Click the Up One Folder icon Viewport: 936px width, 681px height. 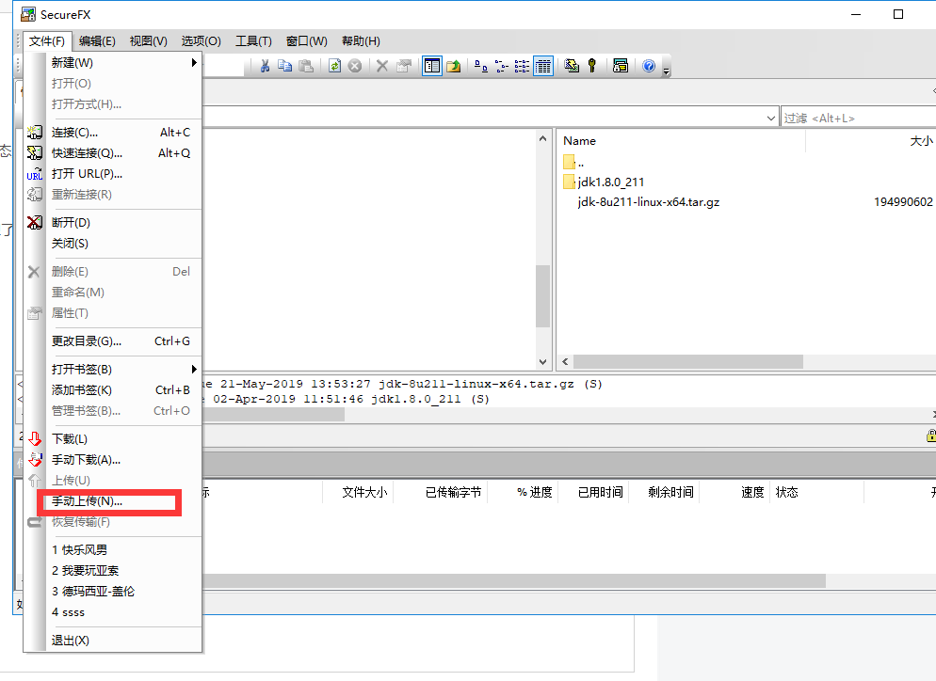tap(453, 66)
